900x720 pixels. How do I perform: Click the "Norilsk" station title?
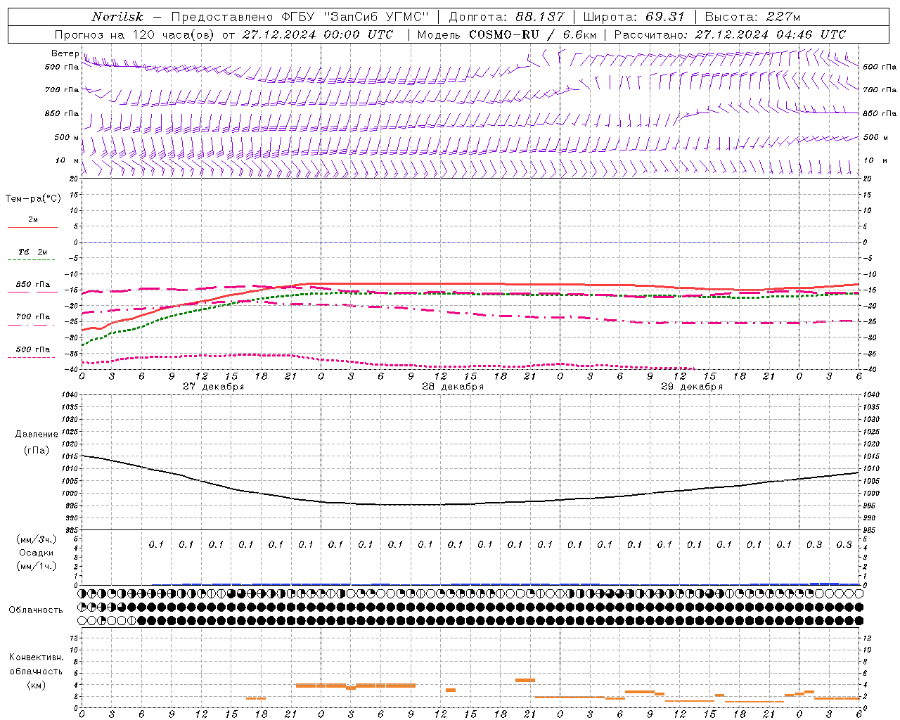[117, 17]
